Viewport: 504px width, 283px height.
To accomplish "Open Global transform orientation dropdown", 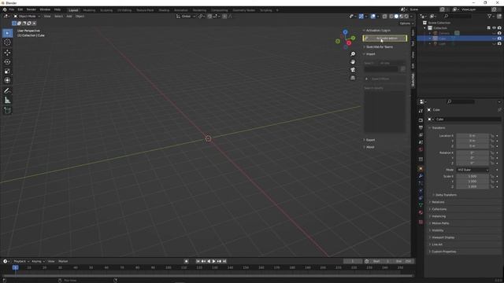I will (186, 17).
